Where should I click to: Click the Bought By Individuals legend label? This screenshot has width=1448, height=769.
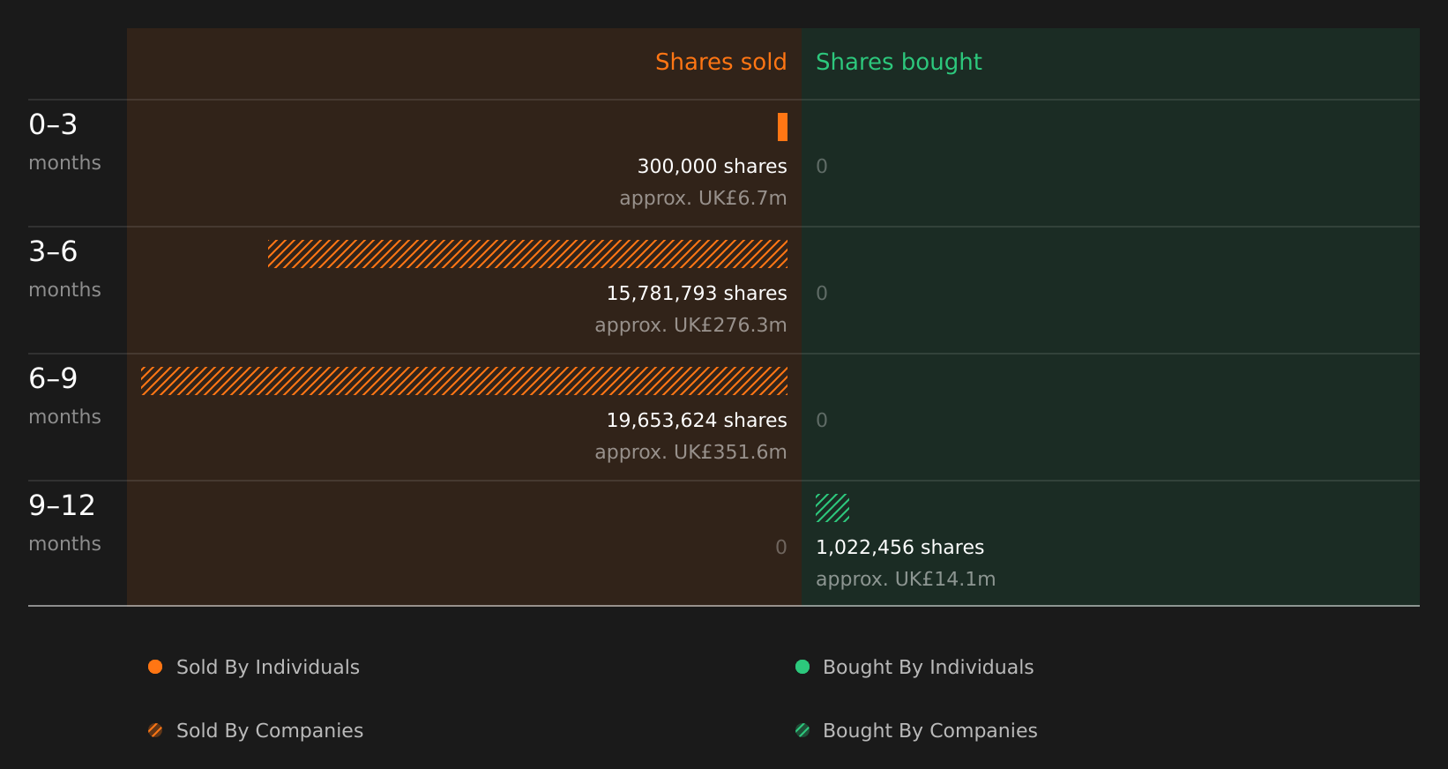click(x=928, y=667)
